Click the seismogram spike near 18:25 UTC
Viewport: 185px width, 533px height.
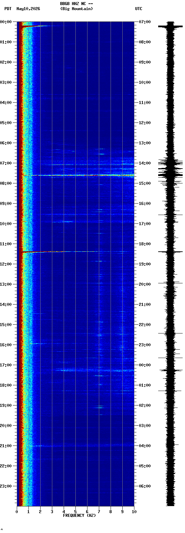(x=171, y=252)
